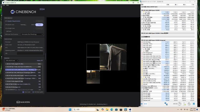The image size is (200, 112).
Task: Click the Your Score legend dot
Action: [x=23, y=92]
